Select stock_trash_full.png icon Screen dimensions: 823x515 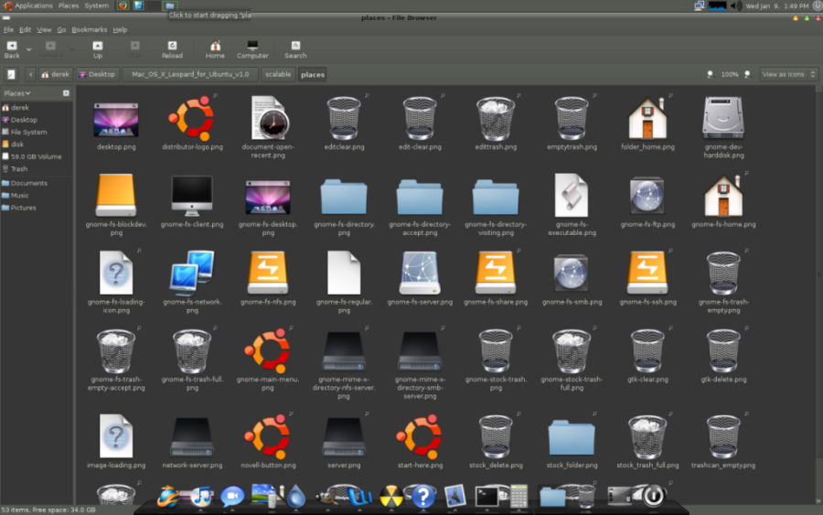[x=647, y=436]
